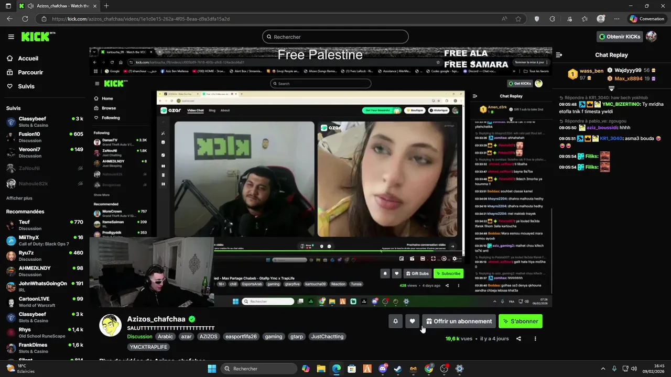Open MiiThyX recommended channel
671x377 pixels.
pos(45,240)
